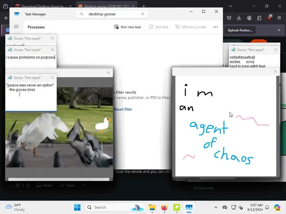The width and height of the screenshot is (286, 214).
Task: Show hidden system tray icons
Action: pyautogui.click(x=216, y=207)
